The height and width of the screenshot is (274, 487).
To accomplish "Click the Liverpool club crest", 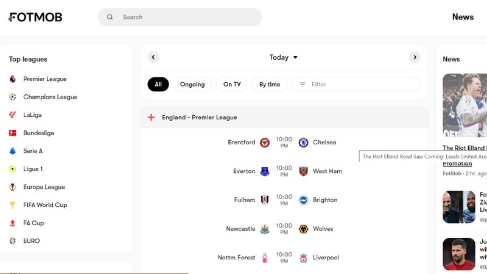I will point(303,258).
